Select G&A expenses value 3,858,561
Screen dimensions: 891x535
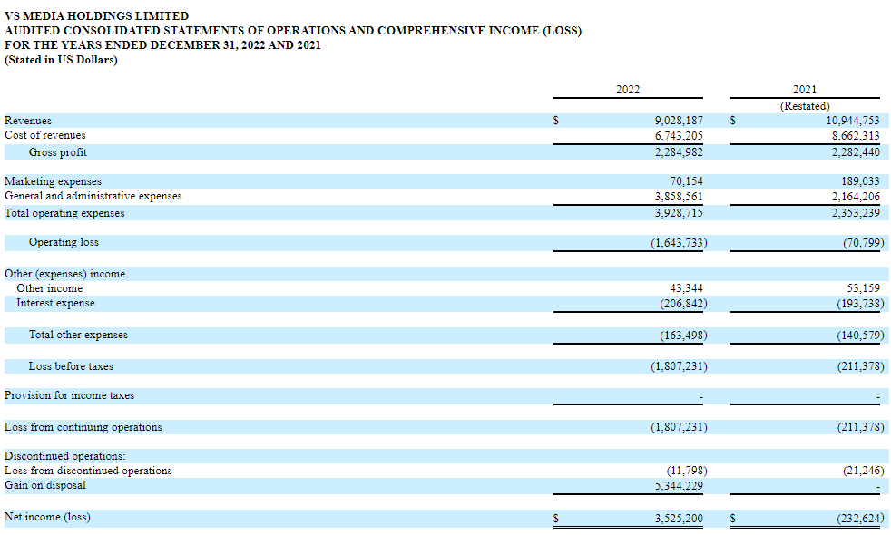[679, 197]
